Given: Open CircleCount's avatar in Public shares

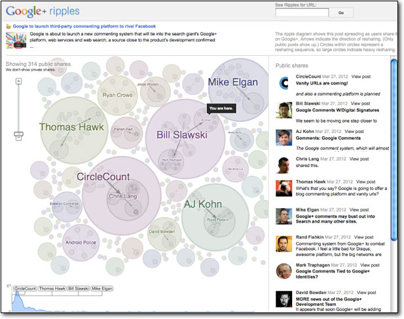Looking at the screenshot, I should tap(284, 83).
